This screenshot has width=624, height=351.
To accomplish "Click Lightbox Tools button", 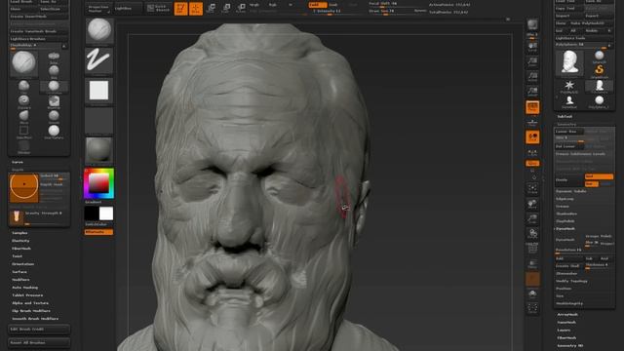I will point(584,38).
